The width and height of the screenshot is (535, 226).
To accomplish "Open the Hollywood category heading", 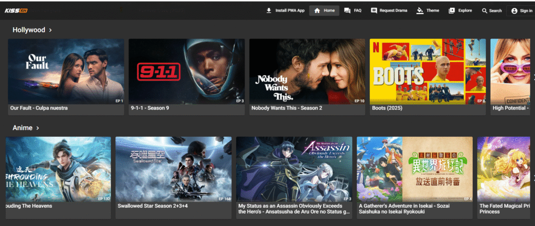I will pyautogui.click(x=29, y=30).
